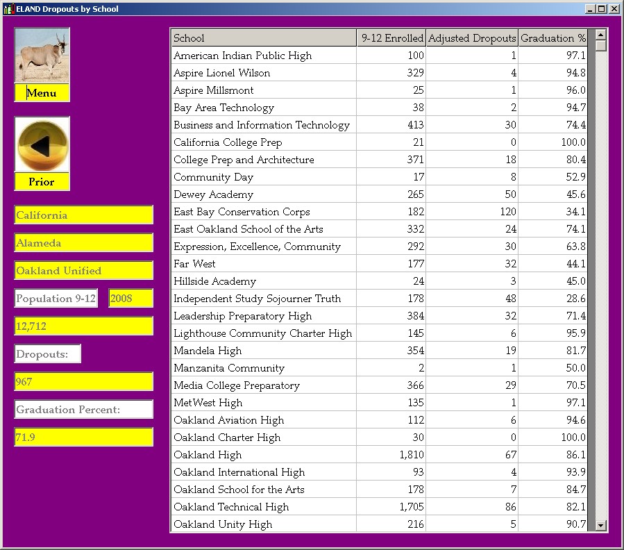Click the antelope Menu image icon
The height and width of the screenshot is (550, 624).
tap(42, 56)
